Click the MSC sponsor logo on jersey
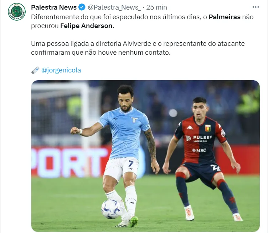 (199, 150)
